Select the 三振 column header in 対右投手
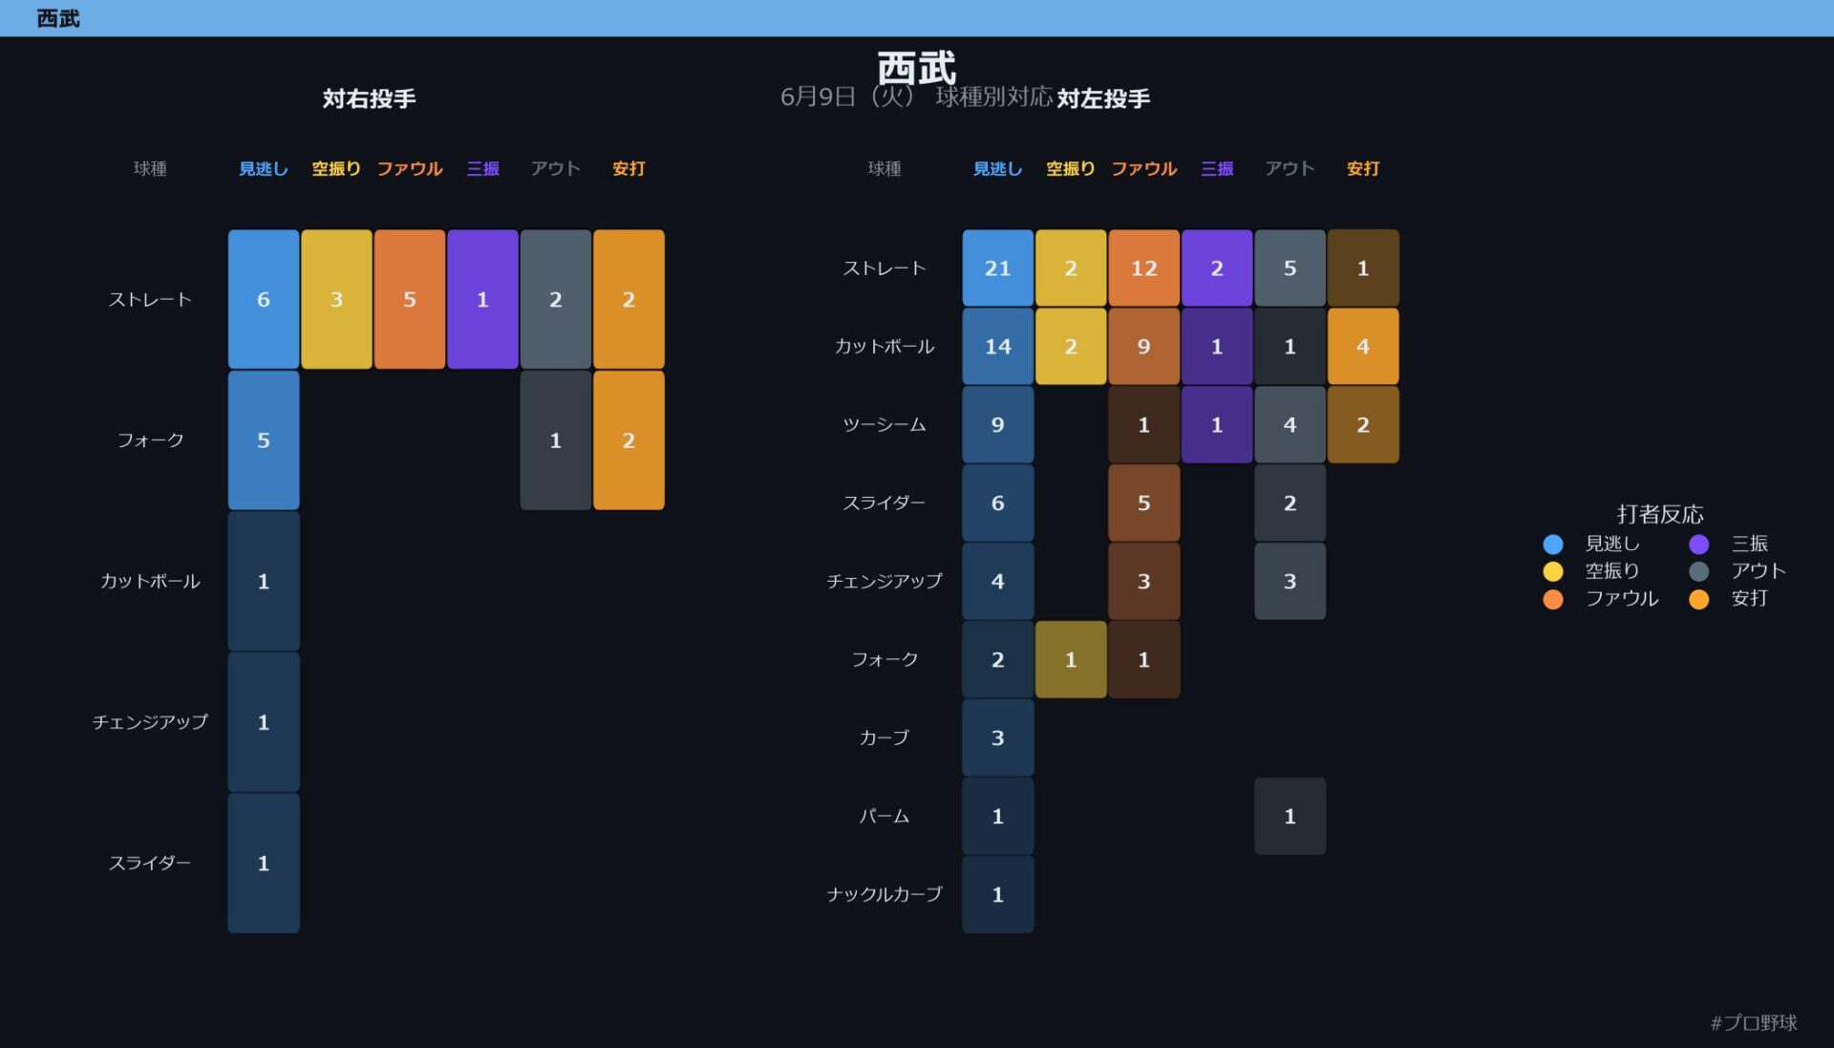This screenshot has height=1048, width=1834. [482, 168]
